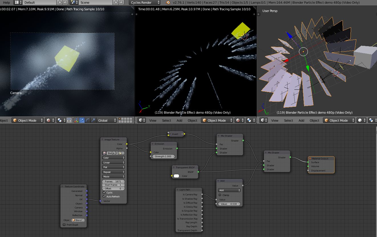Open the Flat projection dropdown

[113, 167]
